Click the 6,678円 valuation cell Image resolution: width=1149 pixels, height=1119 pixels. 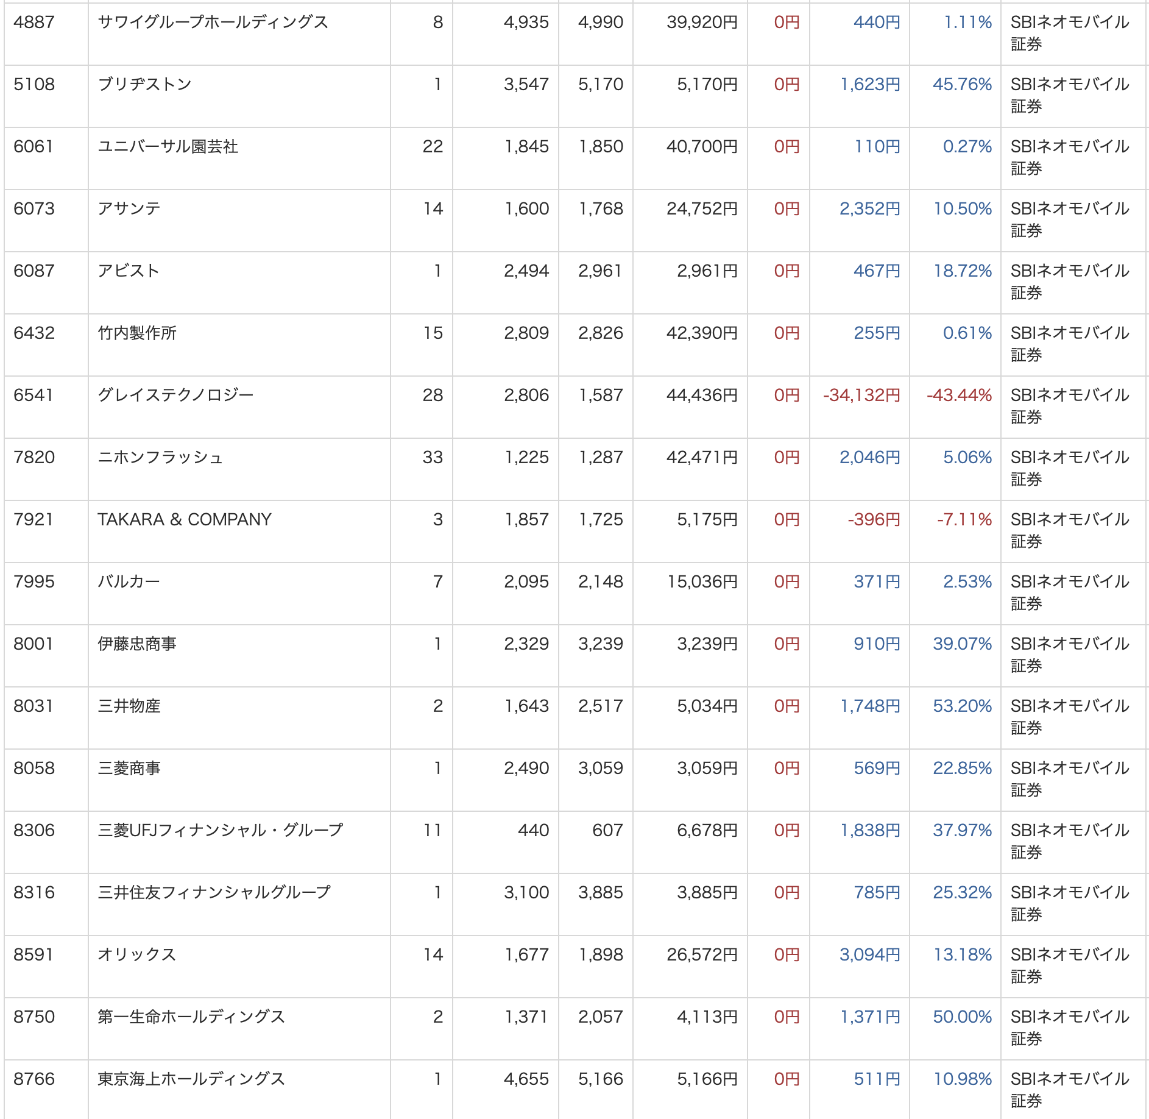coord(707,831)
